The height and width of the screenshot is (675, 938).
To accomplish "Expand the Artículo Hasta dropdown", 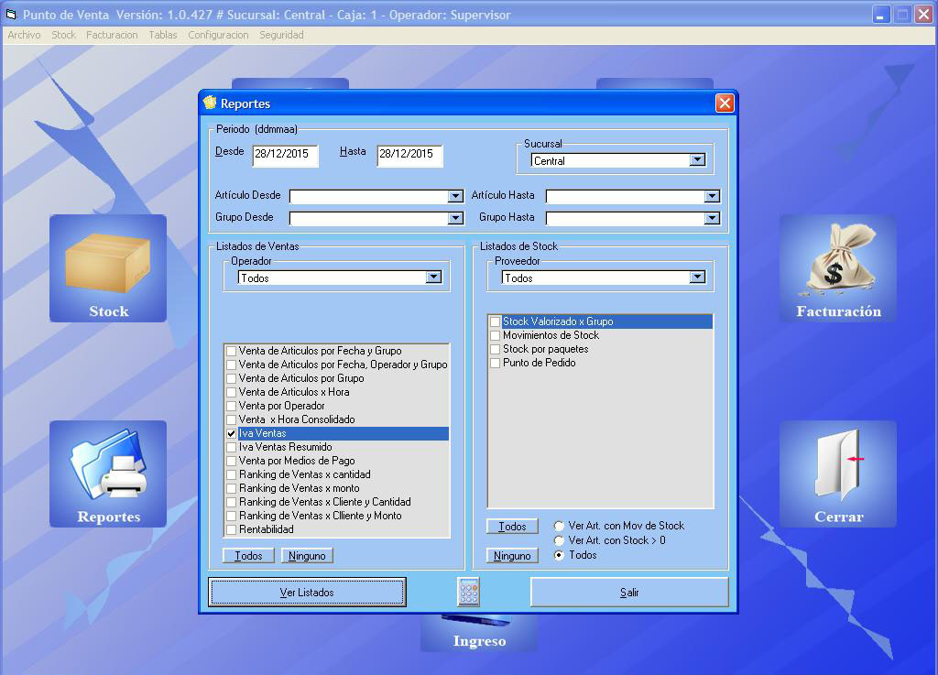I will [712, 196].
